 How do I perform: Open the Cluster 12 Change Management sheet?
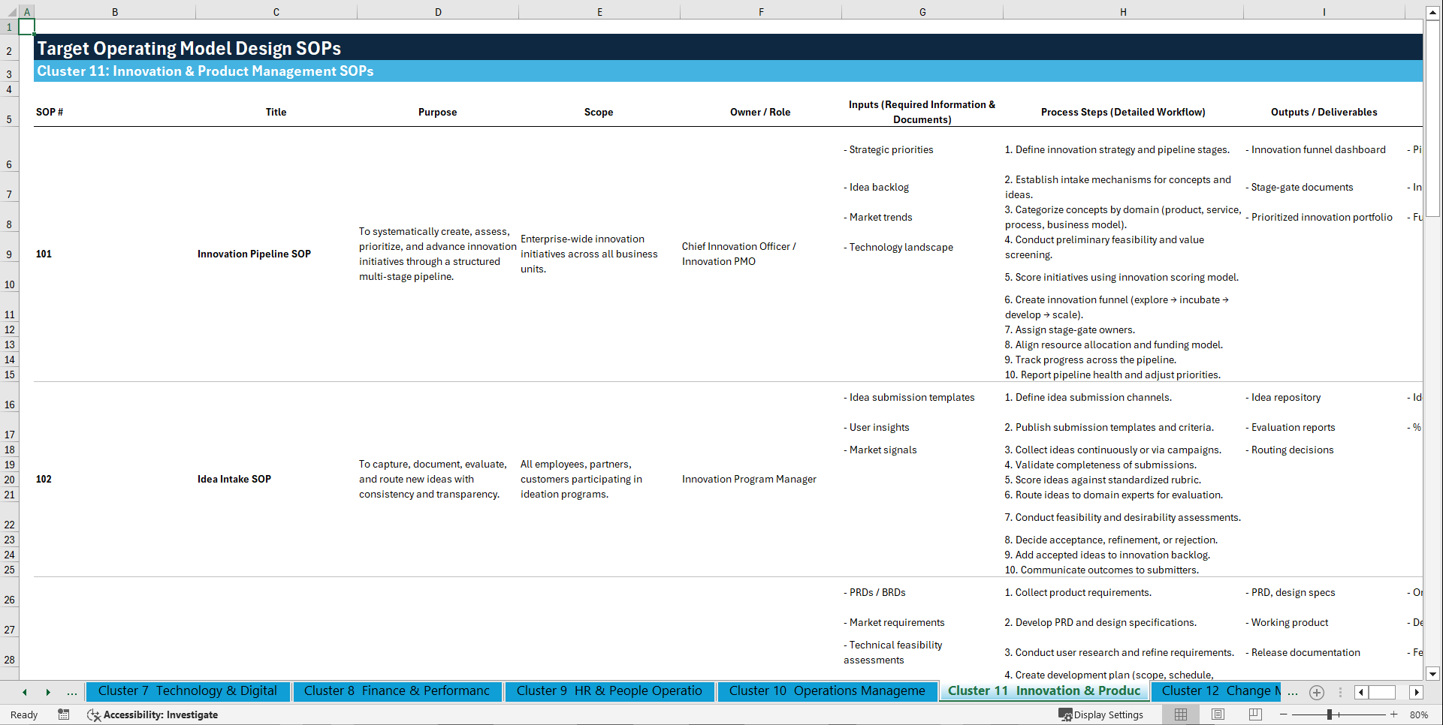tap(1217, 691)
